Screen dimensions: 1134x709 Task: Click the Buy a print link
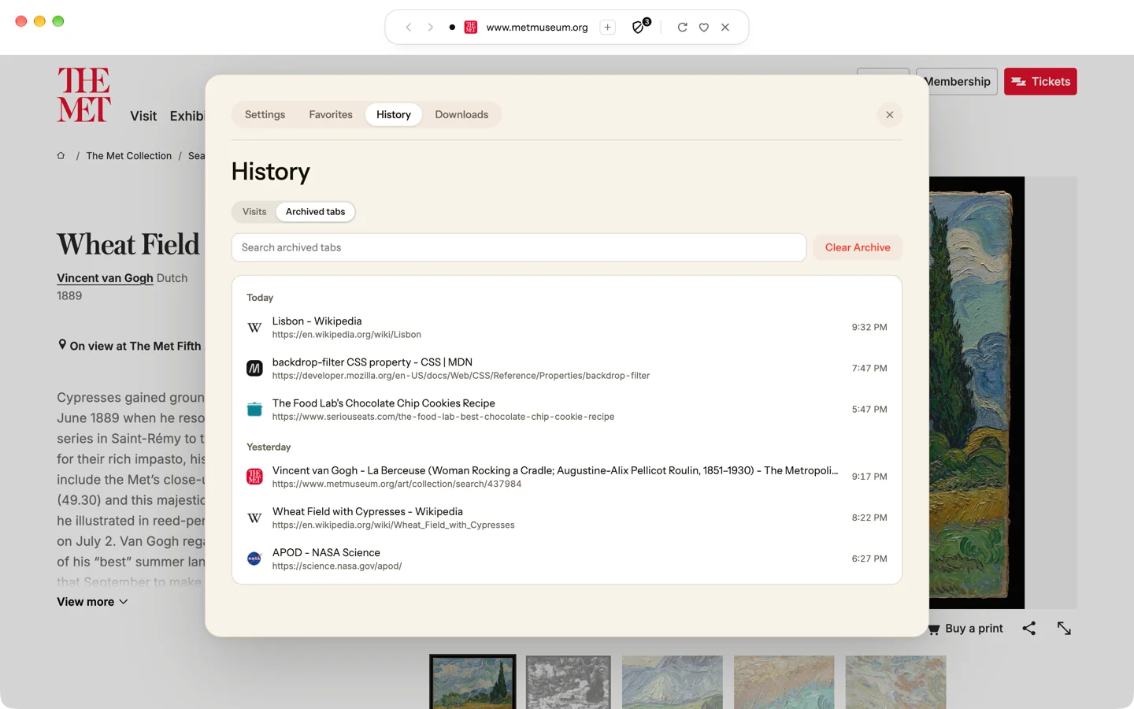pos(965,629)
